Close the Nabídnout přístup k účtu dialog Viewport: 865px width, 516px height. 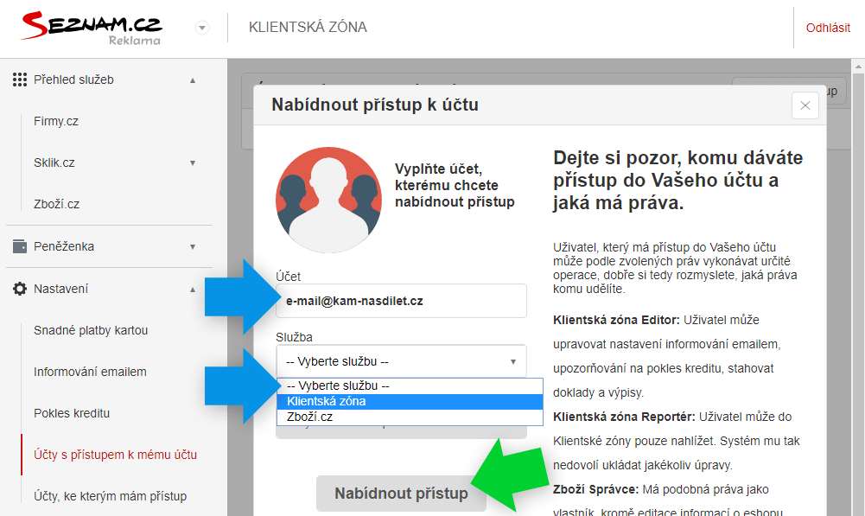pos(805,105)
